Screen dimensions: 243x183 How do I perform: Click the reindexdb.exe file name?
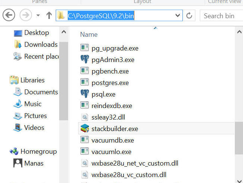pyautogui.click(x=112, y=106)
